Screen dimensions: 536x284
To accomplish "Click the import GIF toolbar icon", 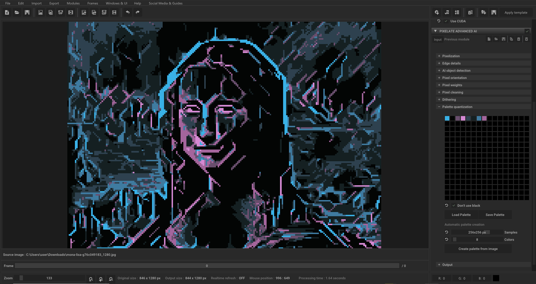I will click(61, 13).
